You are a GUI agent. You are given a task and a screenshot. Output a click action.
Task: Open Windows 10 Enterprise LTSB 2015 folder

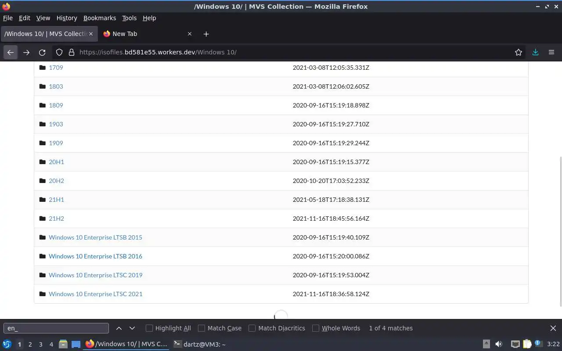point(95,237)
